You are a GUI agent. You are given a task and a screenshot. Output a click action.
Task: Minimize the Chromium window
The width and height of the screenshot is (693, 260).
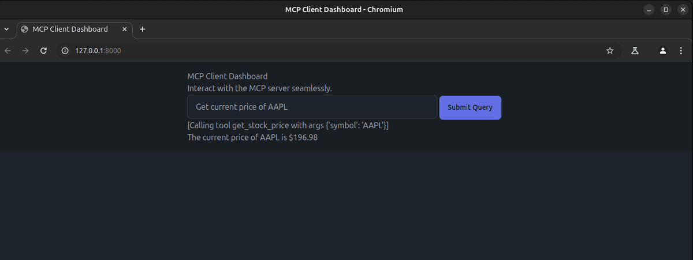[x=650, y=9]
